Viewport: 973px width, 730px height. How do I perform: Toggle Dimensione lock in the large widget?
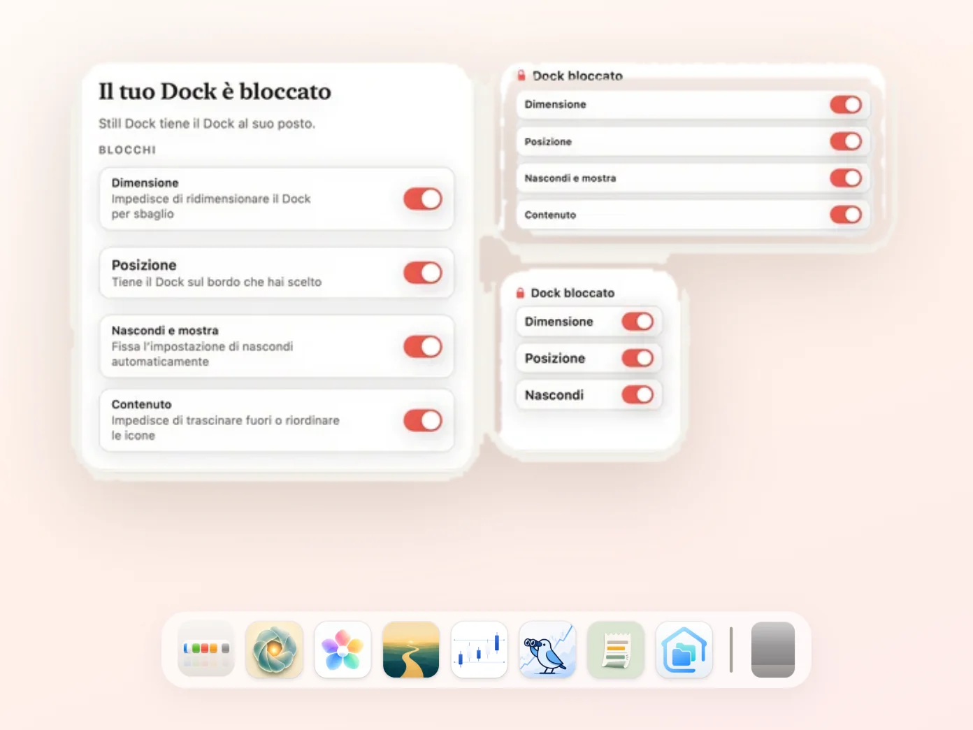(423, 199)
